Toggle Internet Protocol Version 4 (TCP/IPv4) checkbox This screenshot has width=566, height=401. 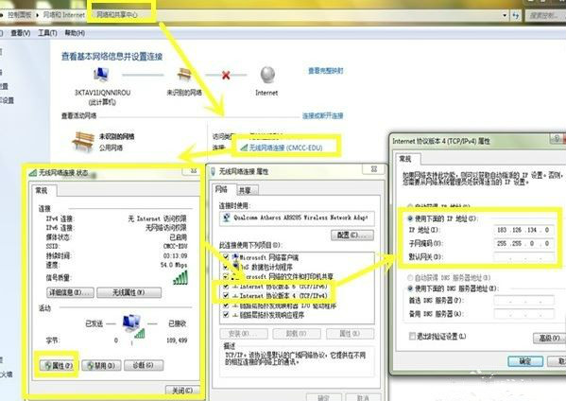coord(226,295)
